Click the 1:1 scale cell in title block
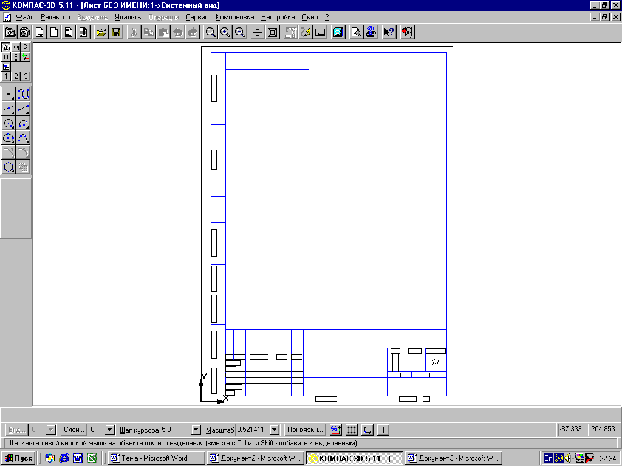Screen dimensions: 622x466 coord(436,362)
